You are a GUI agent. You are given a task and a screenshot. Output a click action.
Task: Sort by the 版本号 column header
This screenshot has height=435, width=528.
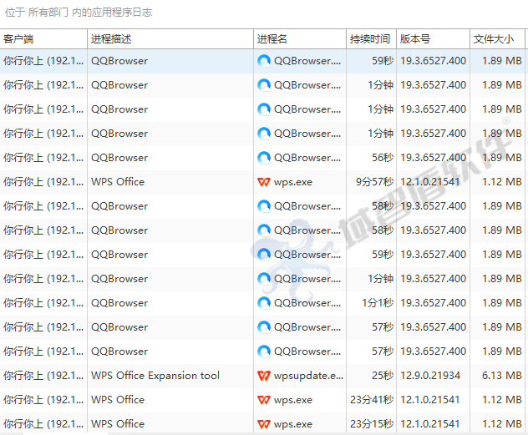433,39
